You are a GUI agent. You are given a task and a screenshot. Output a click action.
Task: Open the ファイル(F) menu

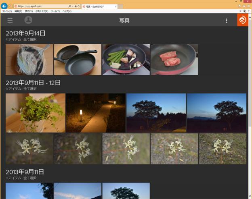(x=7, y=11)
